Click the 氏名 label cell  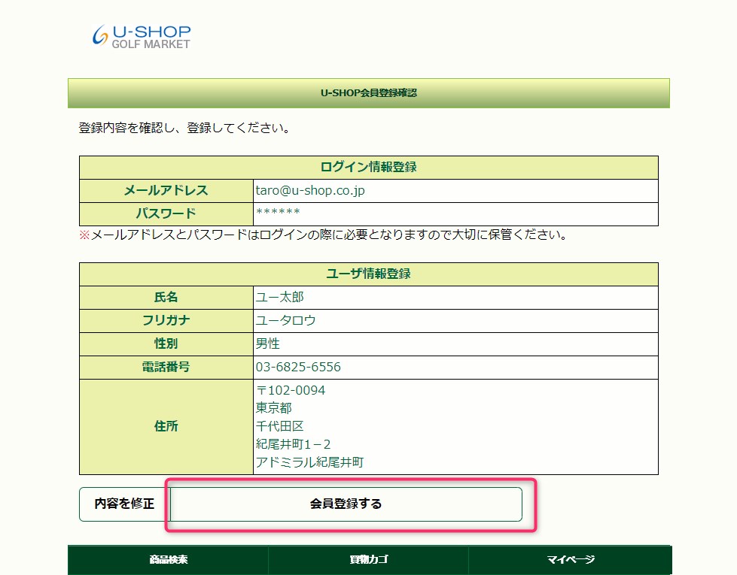tap(166, 297)
